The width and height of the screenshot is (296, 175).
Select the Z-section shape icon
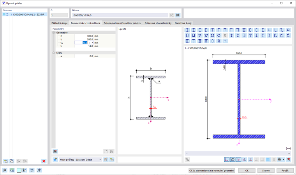click(282, 30)
